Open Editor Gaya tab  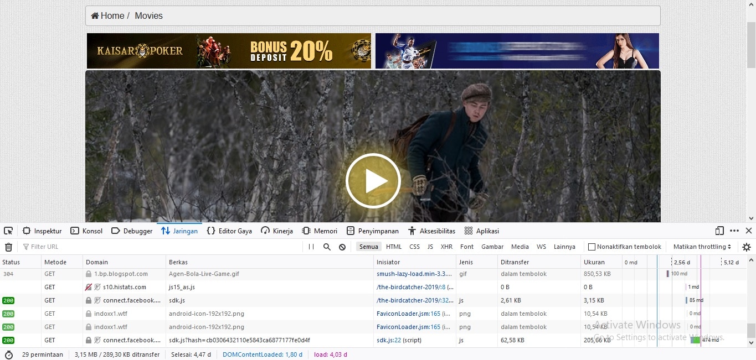tap(229, 231)
